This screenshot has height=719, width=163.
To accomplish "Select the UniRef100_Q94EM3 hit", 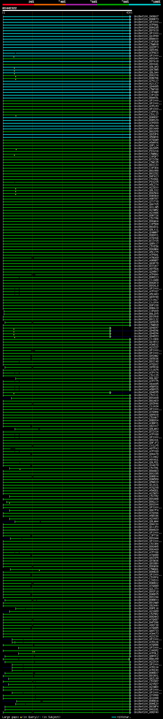I will point(146,336).
